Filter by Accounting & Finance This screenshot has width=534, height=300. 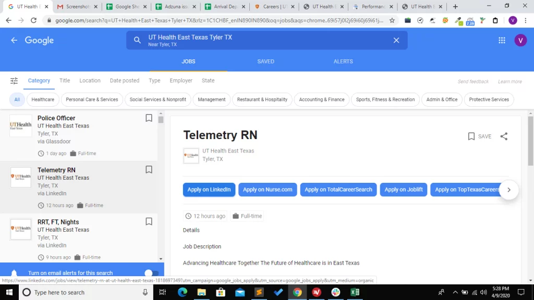[x=321, y=99]
